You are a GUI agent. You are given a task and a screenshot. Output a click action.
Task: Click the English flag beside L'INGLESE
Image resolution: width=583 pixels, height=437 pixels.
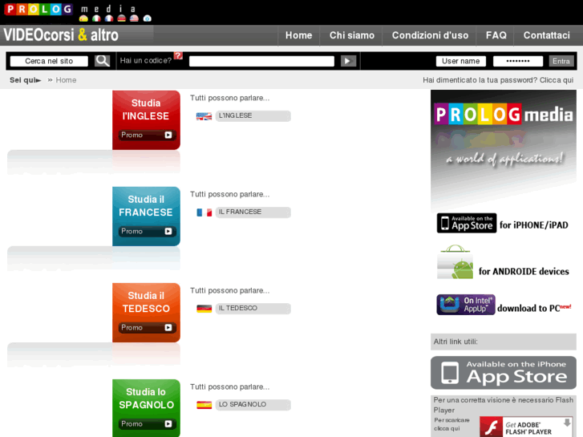click(x=204, y=116)
